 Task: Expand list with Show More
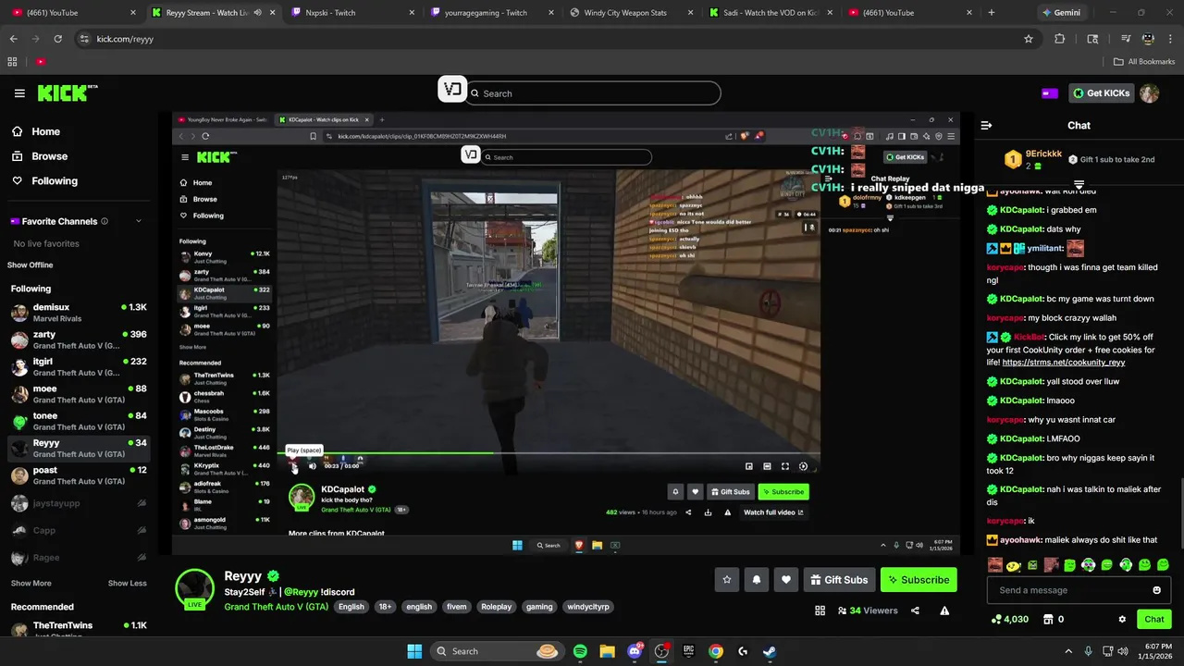[x=31, y=583]
